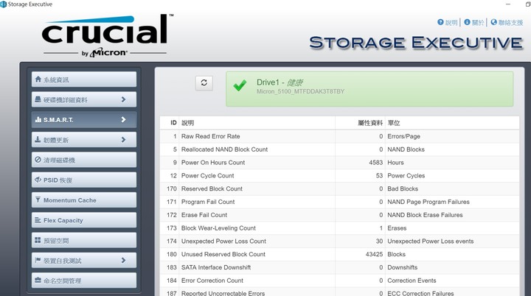Expand the 裝置自我測試 chevron arrow

123,260
